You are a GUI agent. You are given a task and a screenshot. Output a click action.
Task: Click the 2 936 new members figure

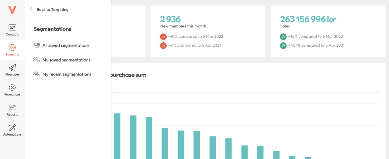pyautogui.click(x=170, y=19)
